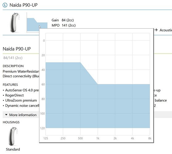This screenshot has width=172, height=154.
Task: Click the RogerDirect feature item
Action: click(14, 95)
